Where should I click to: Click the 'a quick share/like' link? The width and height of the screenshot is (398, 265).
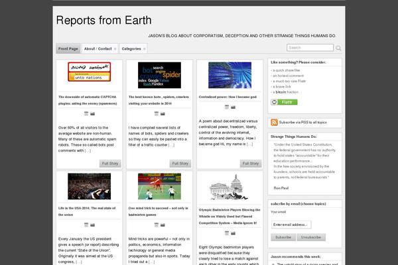(x=287, y=70)
